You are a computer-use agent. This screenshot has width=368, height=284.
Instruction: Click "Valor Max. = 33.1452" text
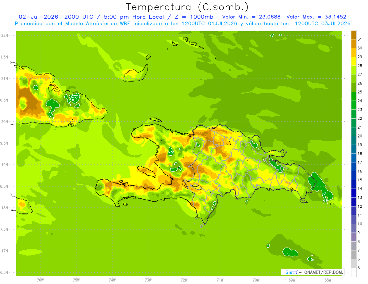(x=316, y=17)
